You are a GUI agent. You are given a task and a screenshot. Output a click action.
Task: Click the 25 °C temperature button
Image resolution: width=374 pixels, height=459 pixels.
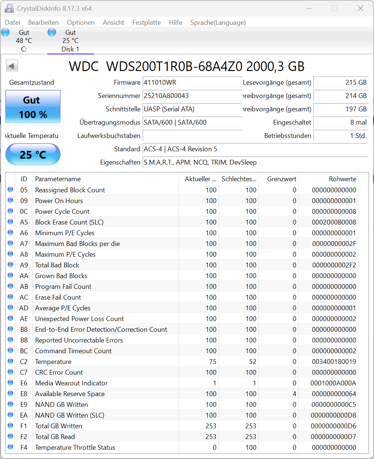33,154
